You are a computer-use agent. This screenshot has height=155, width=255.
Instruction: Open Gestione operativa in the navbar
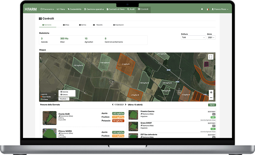94,9
